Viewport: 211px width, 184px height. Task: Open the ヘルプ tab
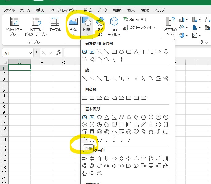coord(159,10)
